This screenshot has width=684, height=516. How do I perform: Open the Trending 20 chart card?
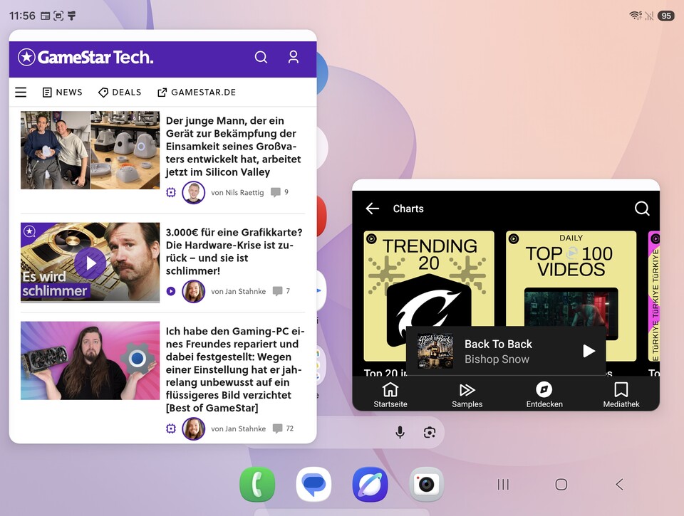point(429,296)
